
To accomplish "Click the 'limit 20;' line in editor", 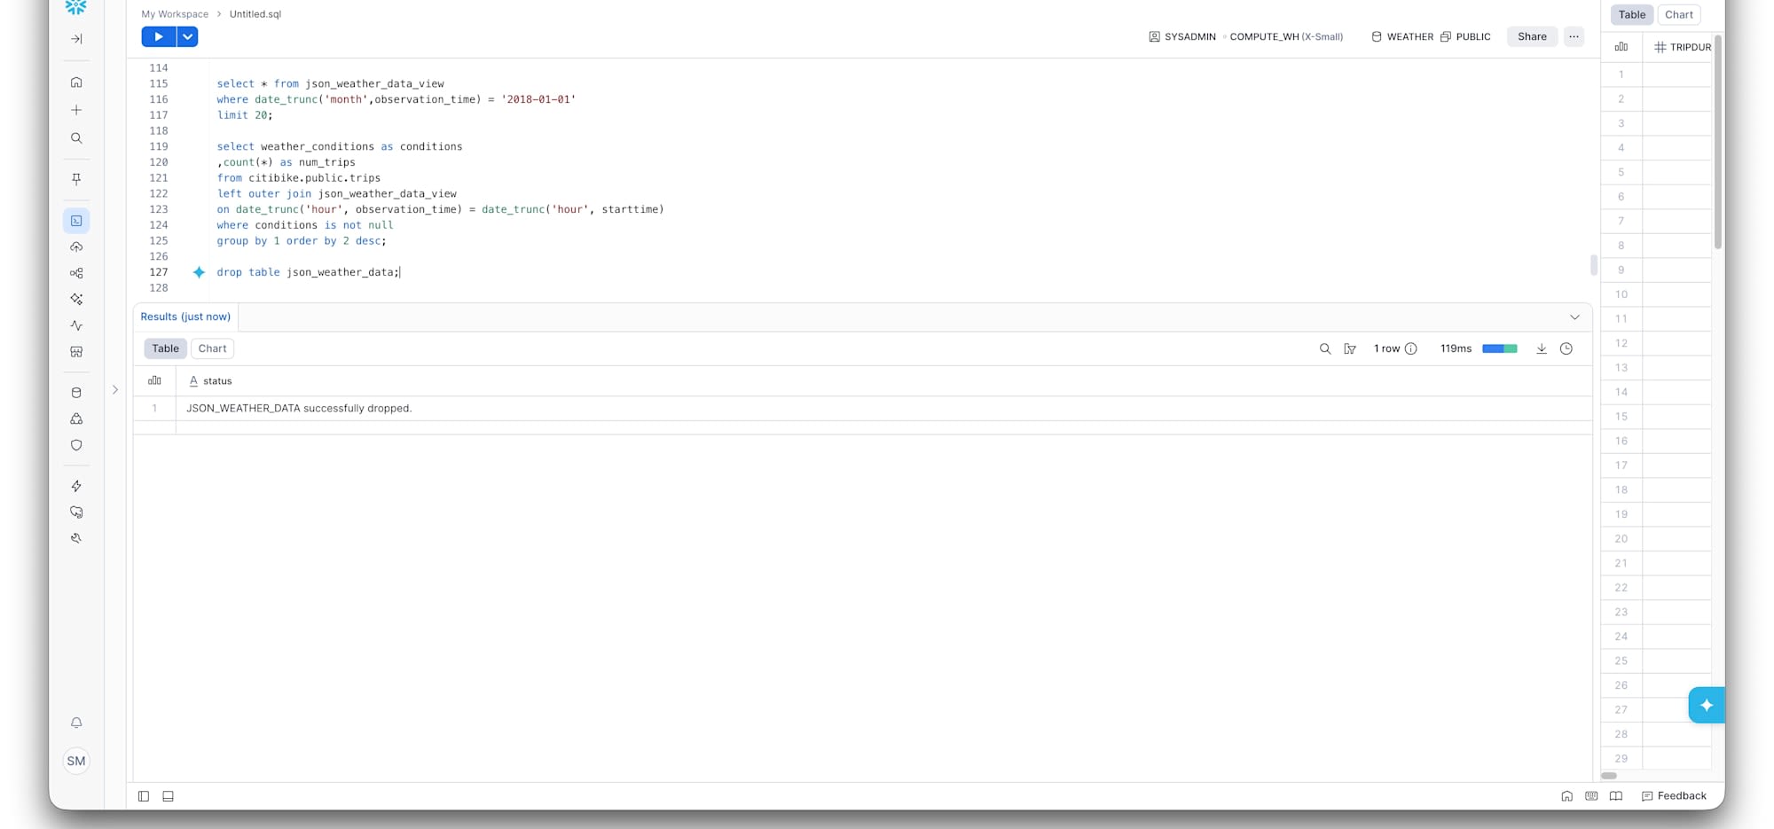I will pos(245,115).
